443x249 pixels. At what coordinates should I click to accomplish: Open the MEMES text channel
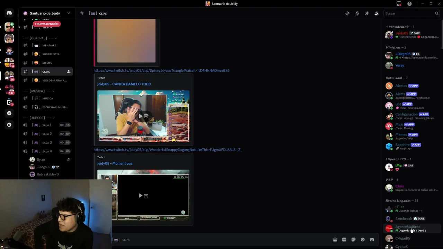tap(47, 63)
